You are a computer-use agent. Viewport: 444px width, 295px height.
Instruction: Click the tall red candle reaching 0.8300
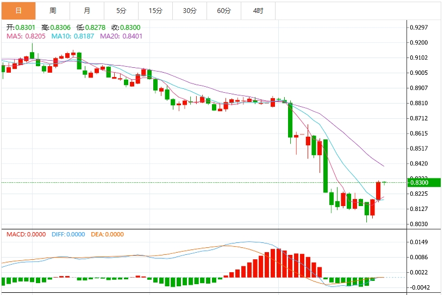pos(378,191)
